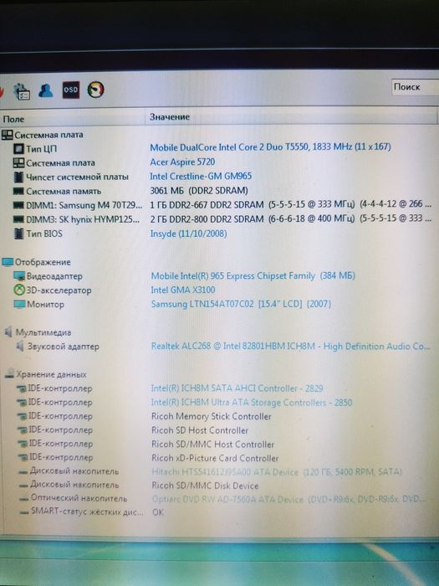Screen dimensions: 439x586
Task: Open the Samsung LTN154AT07C02 monitor link
Action: coord(241,304)
